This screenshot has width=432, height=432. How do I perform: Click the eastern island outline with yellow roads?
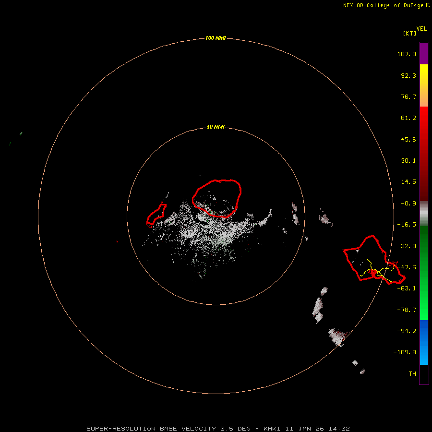pos(373,260)
